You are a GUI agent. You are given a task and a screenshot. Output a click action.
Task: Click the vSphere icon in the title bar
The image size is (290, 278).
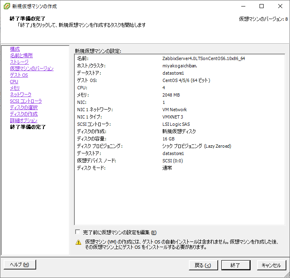click(7, 6)
